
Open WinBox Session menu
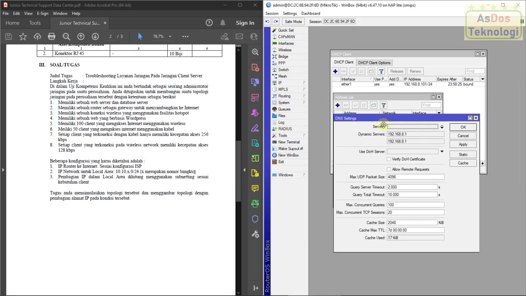272,14
